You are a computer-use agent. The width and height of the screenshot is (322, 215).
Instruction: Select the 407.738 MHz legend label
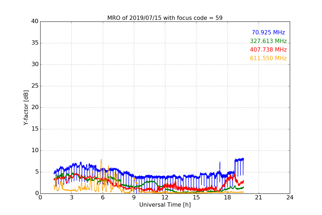point(268,50)
